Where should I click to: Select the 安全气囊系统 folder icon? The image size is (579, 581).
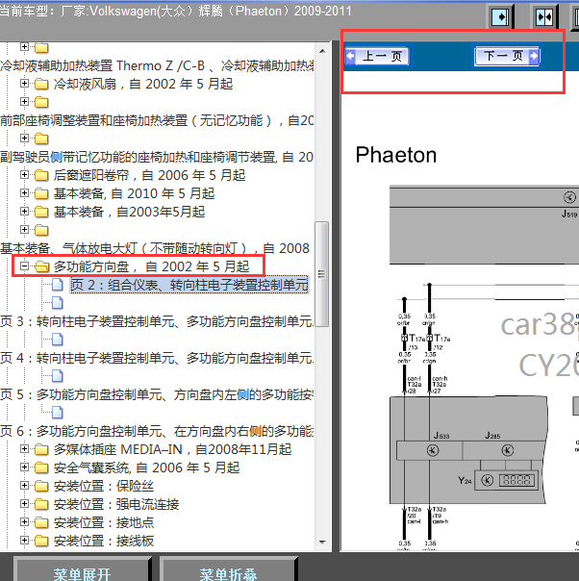[41, 467]
